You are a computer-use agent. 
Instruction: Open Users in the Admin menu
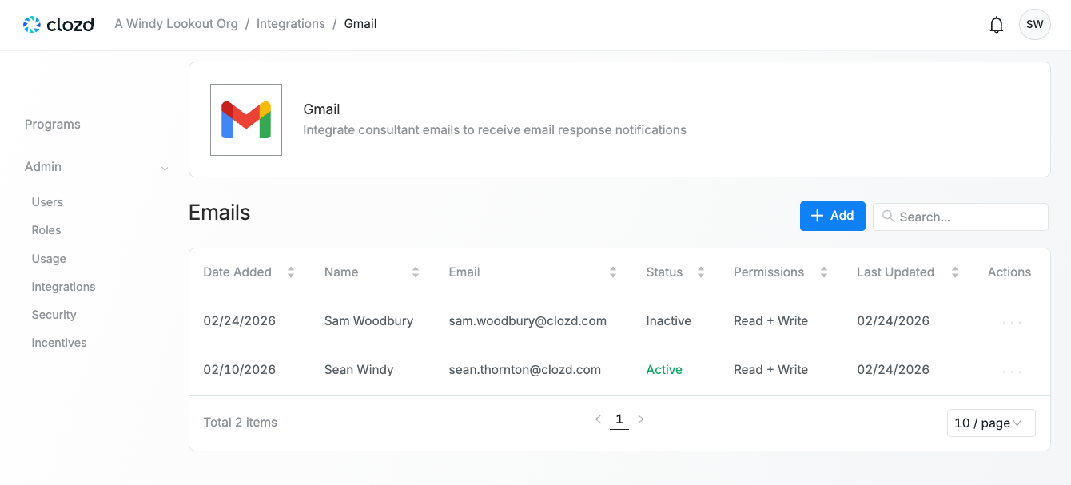(47, 202)
